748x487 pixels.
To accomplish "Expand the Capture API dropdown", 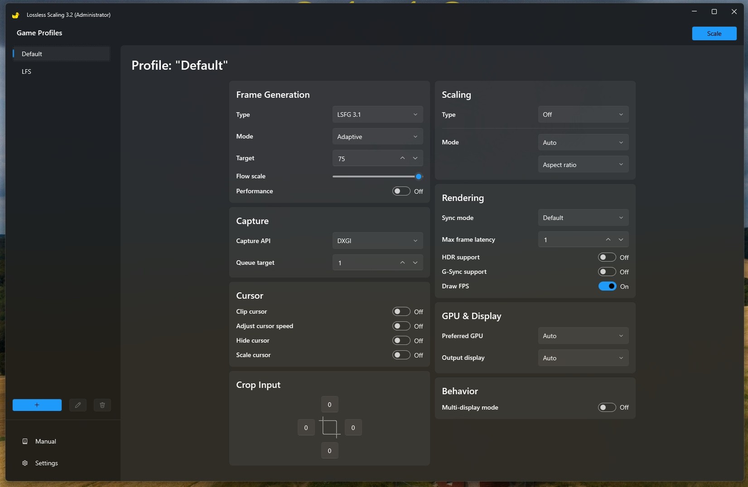I will coord(377,241).
